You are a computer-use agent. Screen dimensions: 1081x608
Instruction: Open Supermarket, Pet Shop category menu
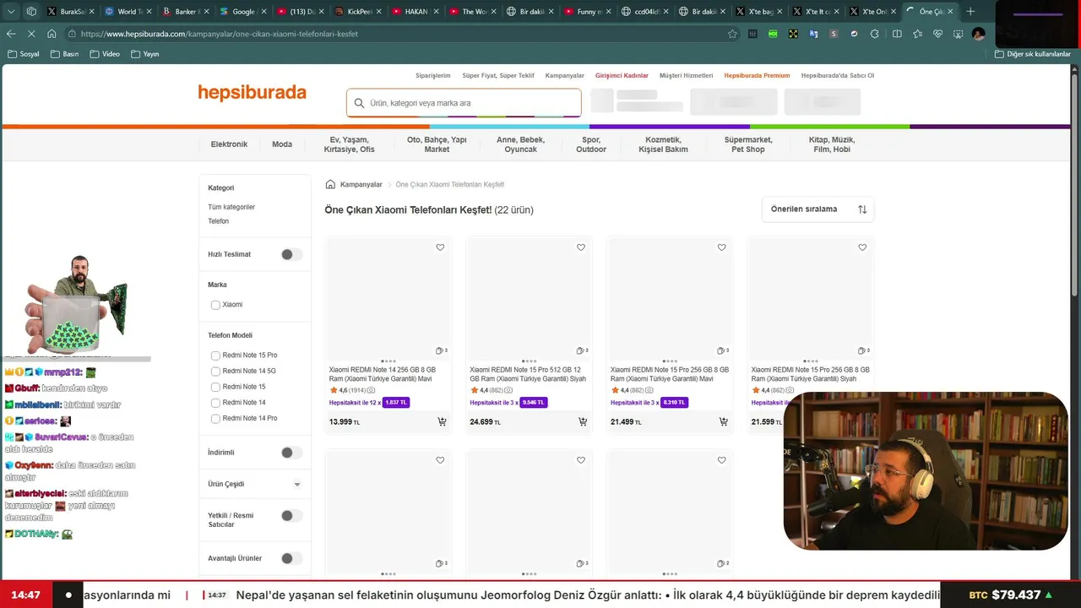748,144
